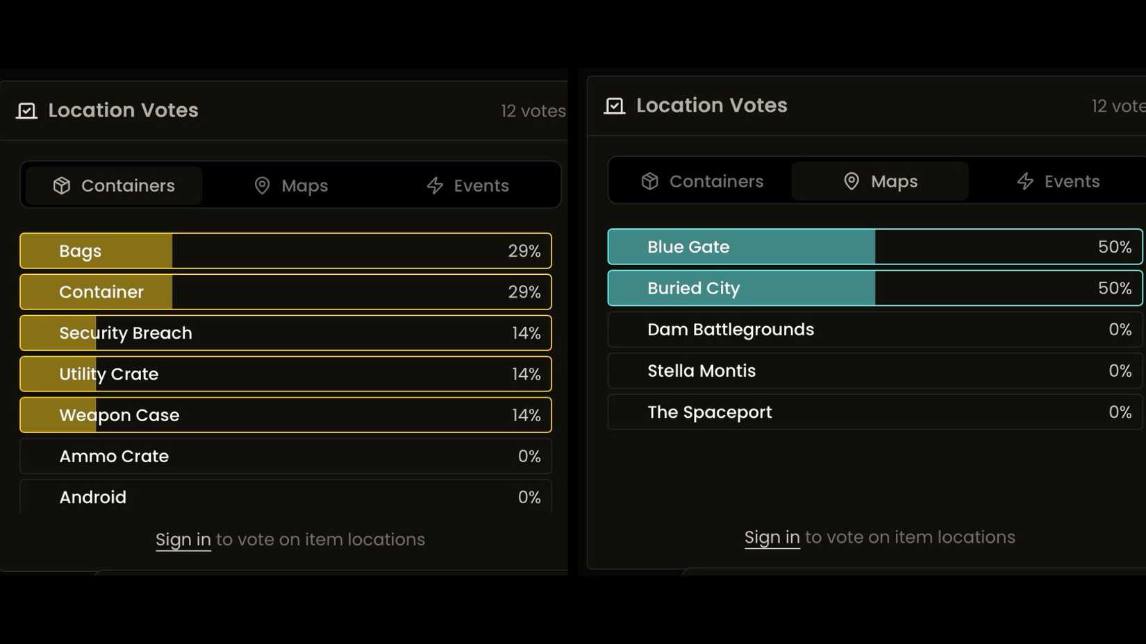Switch to Events tab in left panel
Viewport: 1146px width, 644px height.
tap(468, 186)
